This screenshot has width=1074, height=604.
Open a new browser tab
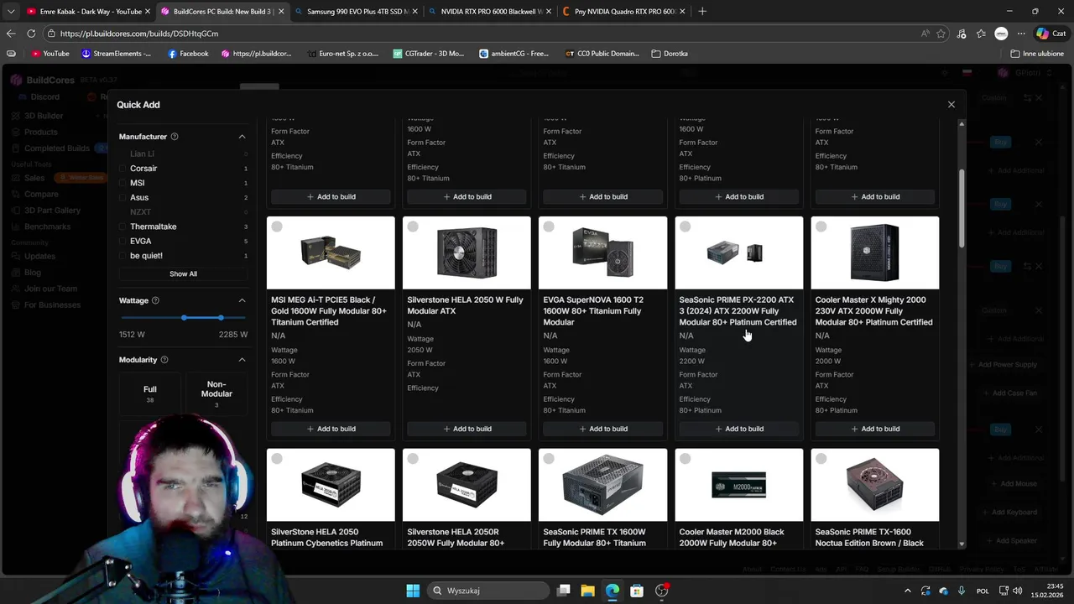(702, 12)
